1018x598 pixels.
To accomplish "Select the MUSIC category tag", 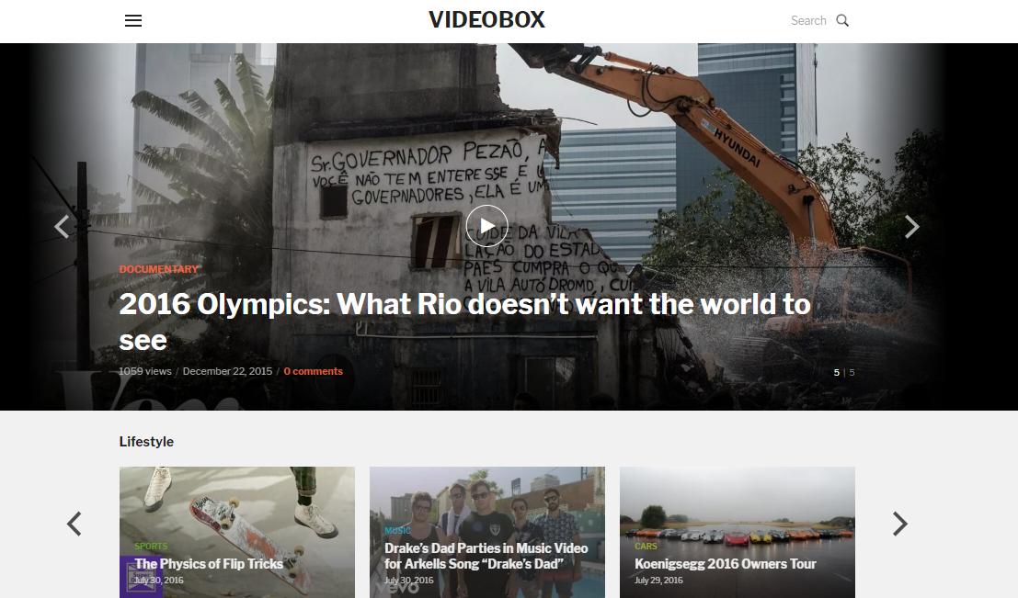I will 397,531.
